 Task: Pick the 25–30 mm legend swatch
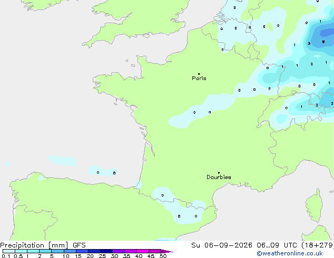(x=106, y=251)
